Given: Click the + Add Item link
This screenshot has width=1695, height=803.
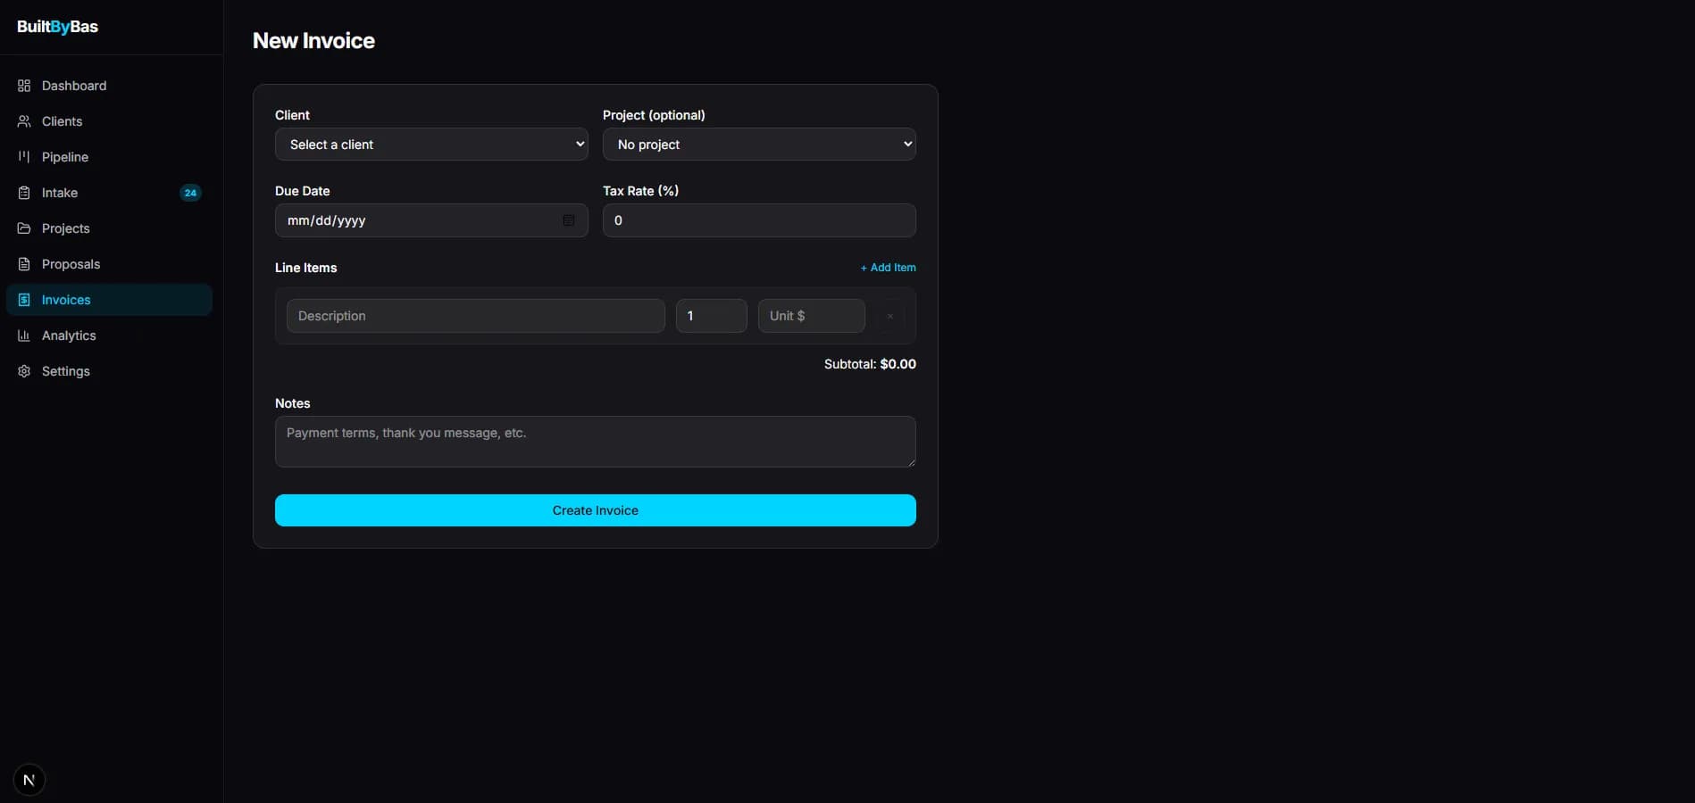Looking at the screenshot, I should pos(888,268).
